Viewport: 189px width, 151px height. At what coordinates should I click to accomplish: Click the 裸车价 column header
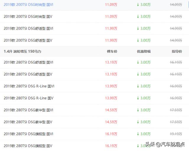click(112, 51)
